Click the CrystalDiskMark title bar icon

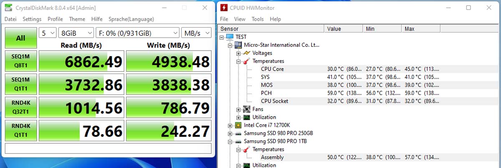[x=9, y=8]
